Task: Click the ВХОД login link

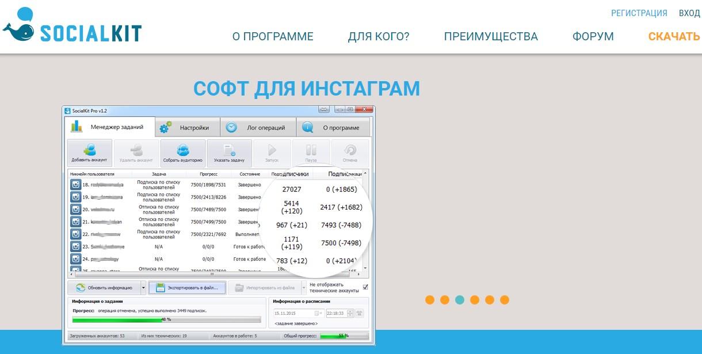Action: pos(689,13)
